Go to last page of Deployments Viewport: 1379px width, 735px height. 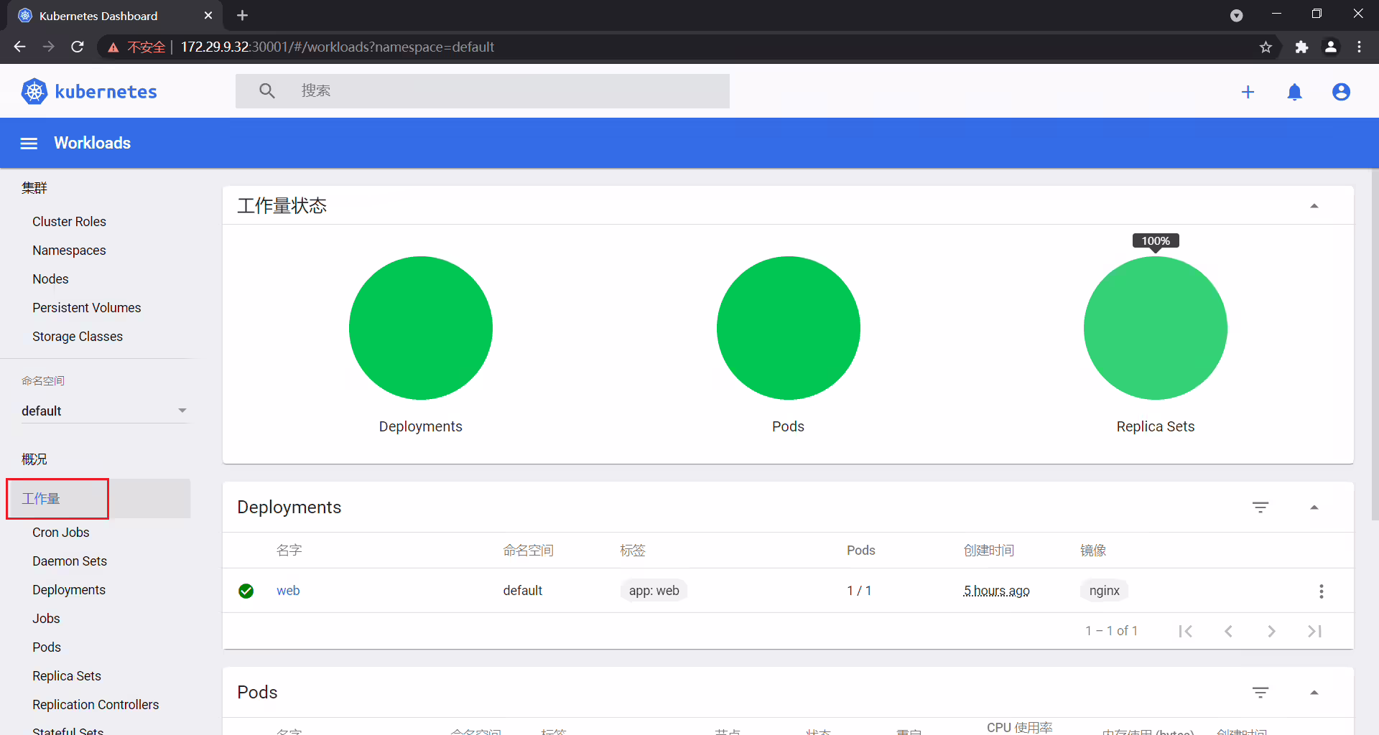[1315, 631]
